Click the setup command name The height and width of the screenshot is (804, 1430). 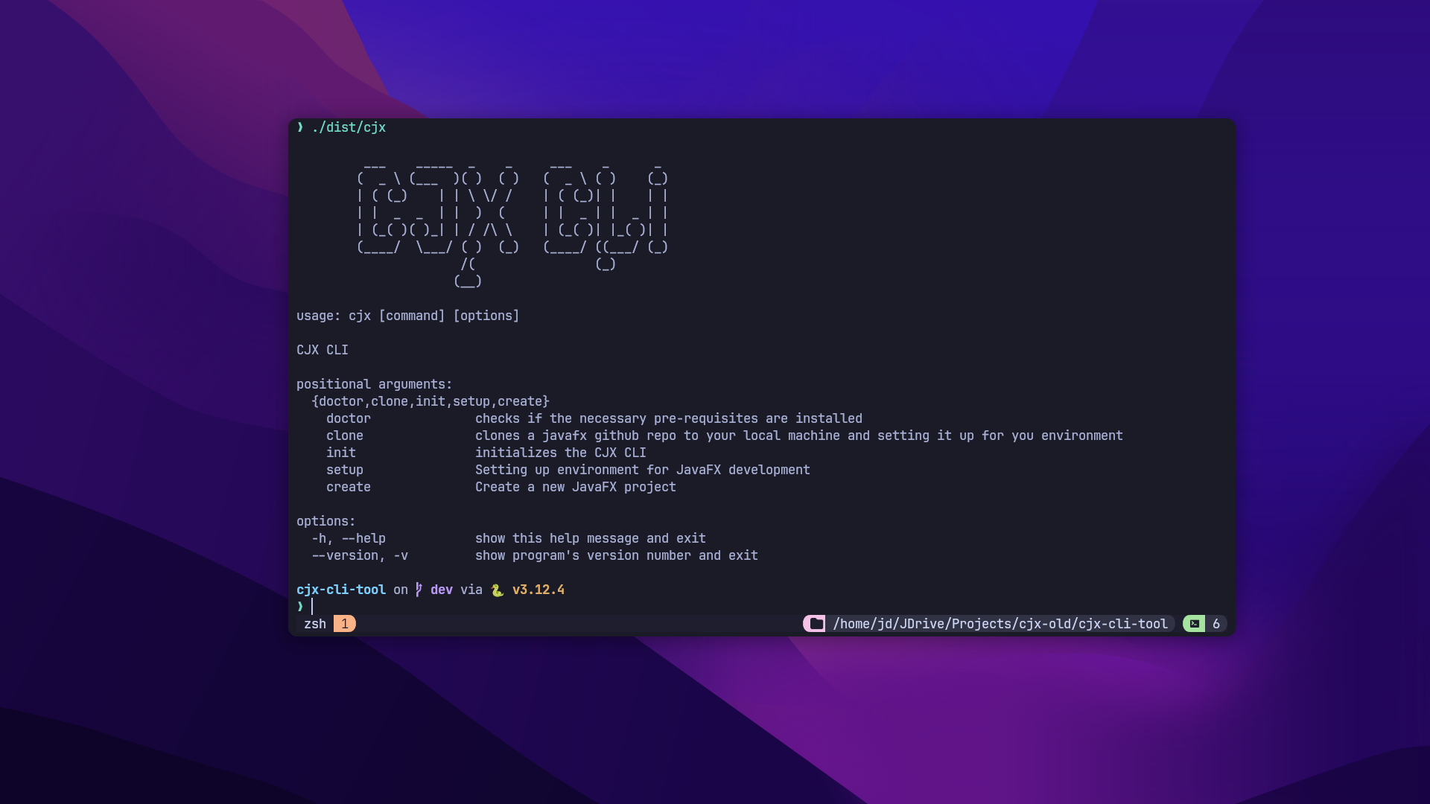click(345, 470)
